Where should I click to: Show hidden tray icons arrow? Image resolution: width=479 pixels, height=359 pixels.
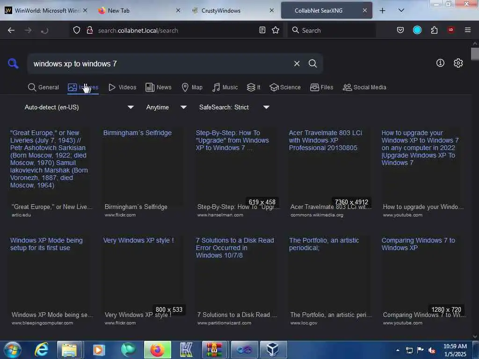pyautogui.click(x=398, y=350)
